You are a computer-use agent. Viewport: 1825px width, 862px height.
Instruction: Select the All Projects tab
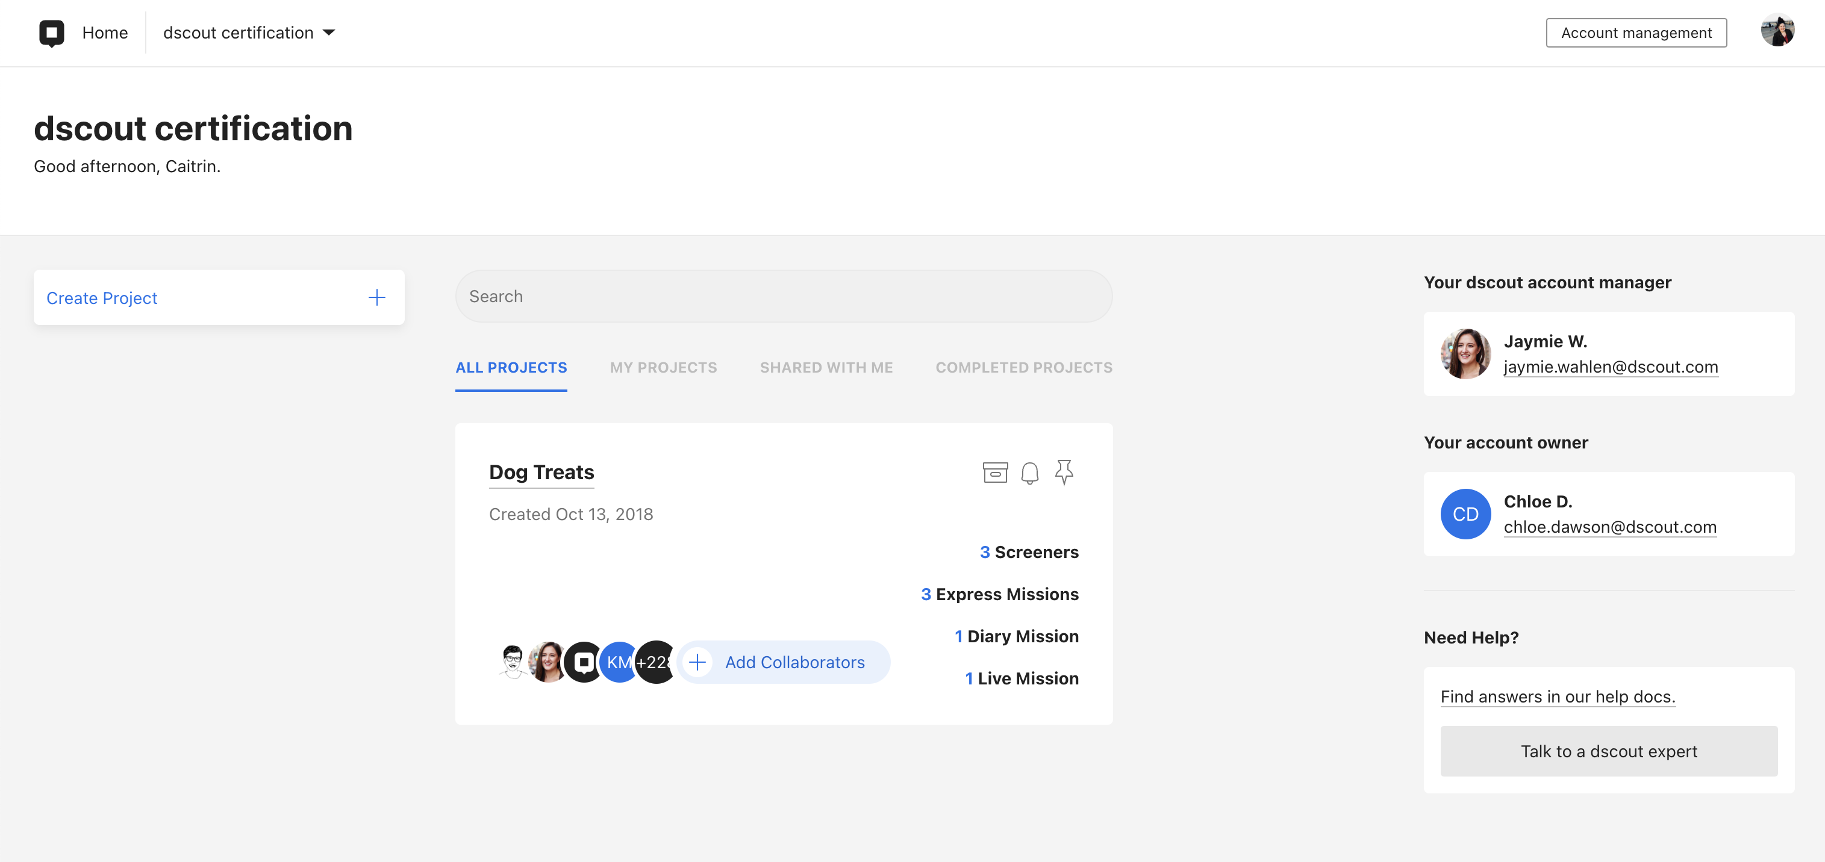[511, 368]
